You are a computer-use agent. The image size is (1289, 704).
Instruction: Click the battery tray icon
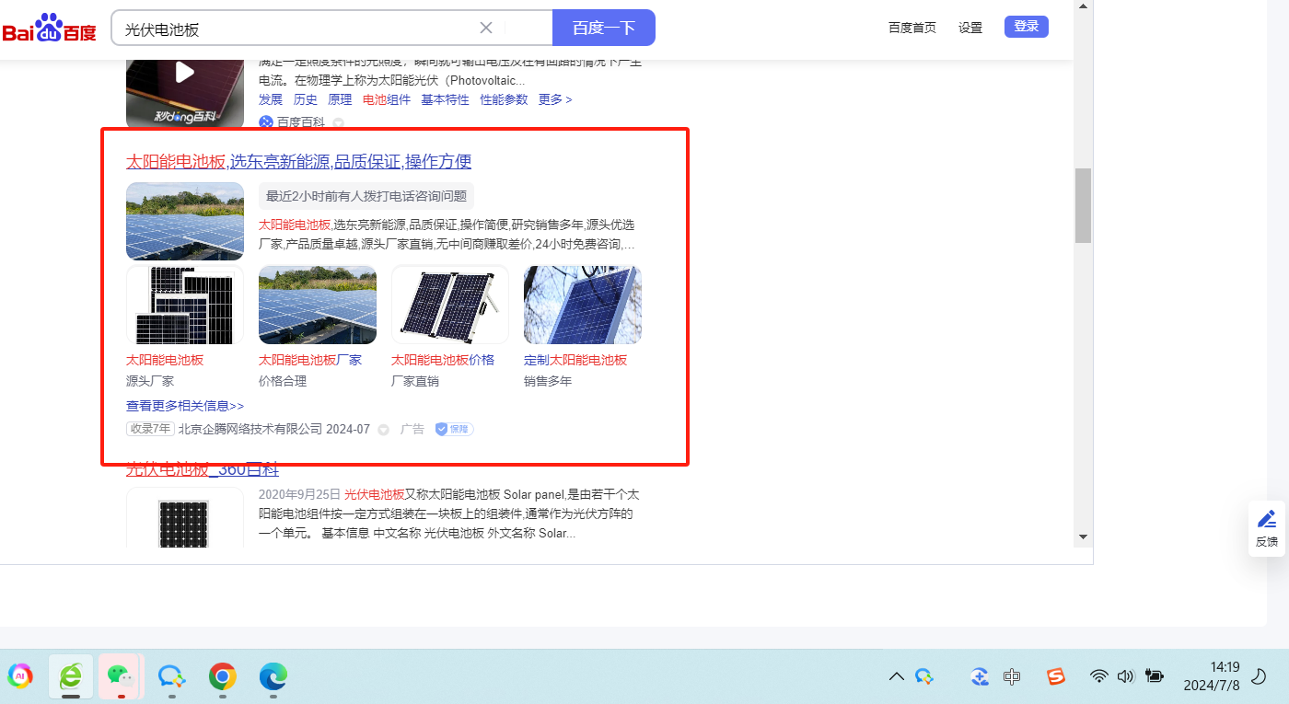(x=1154, y=676)
